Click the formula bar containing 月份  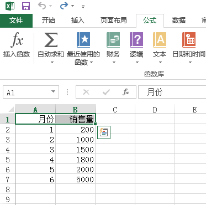point(172,92)
